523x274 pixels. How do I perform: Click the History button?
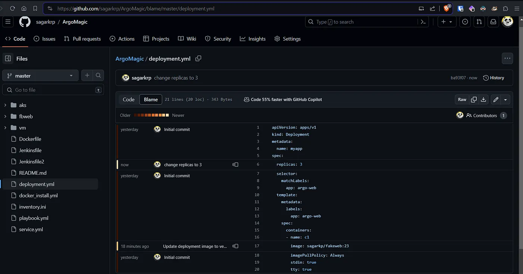point(493,78)
